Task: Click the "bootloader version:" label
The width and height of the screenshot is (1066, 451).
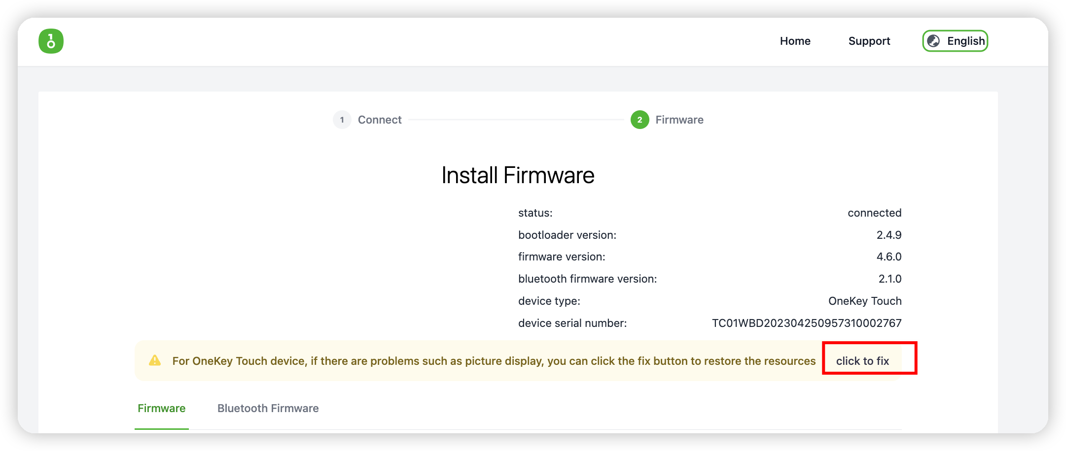Action: click(x=567, y=235)
